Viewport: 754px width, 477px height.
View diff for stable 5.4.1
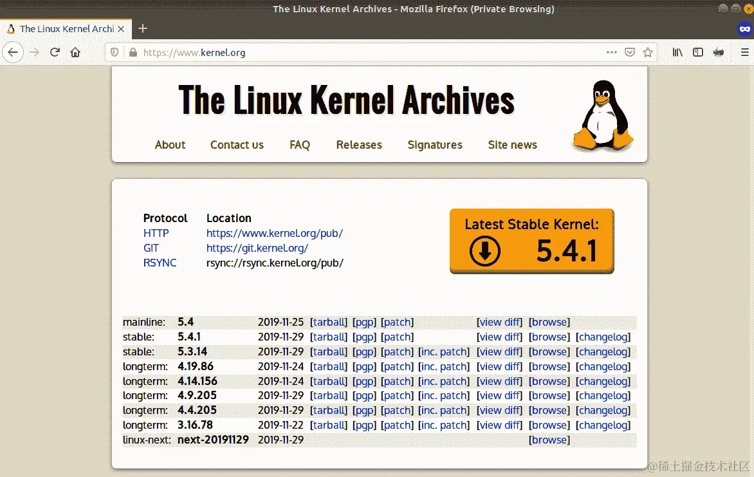point(500,337)
